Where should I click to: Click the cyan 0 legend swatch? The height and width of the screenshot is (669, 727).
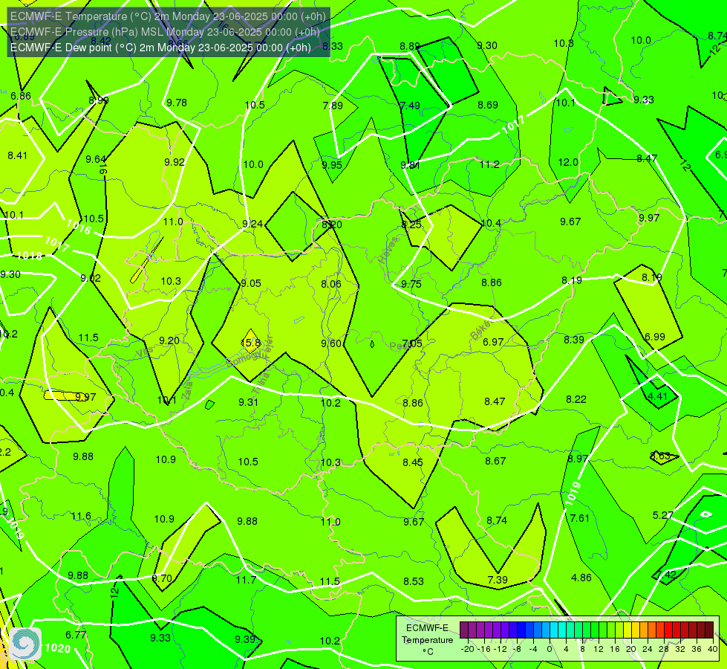(x=553, y=630)
